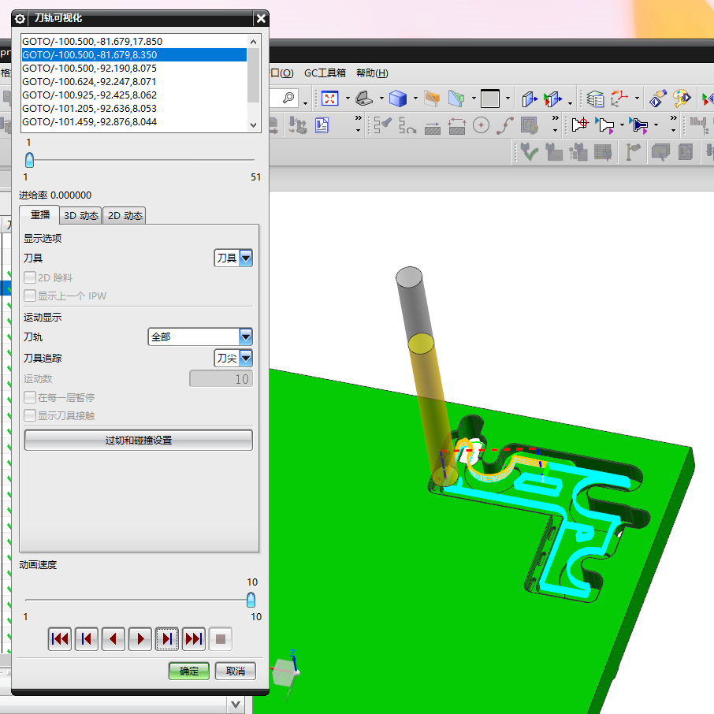Click the magnifier search icon
This screenshot has width=714, height=714.
(288, 98)
